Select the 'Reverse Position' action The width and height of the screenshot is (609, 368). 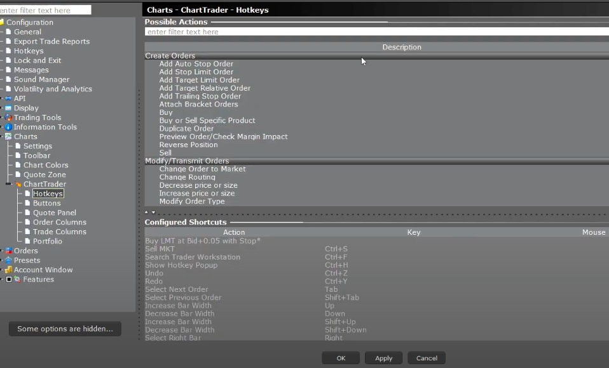pyautogui.click(x=188, y=145)
